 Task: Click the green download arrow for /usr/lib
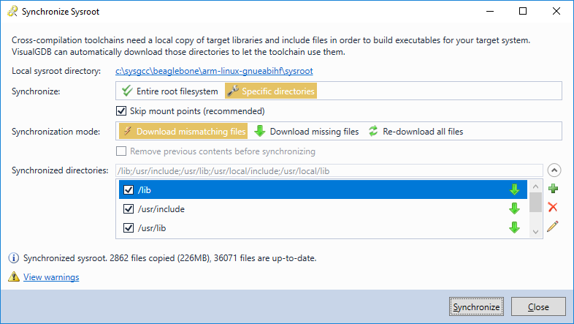514,227
